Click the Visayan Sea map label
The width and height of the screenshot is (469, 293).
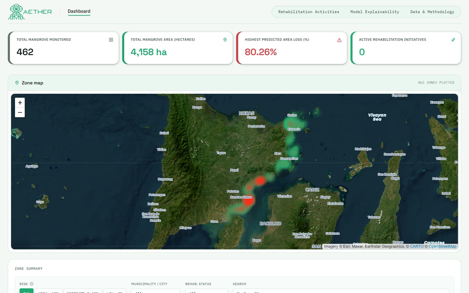pos(377,117)
